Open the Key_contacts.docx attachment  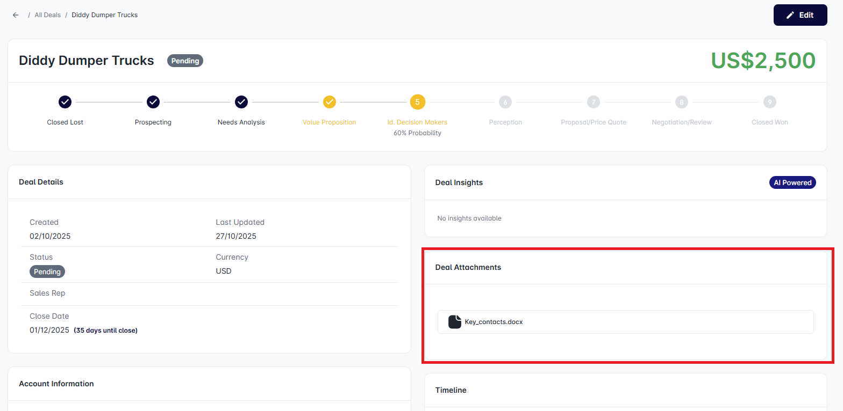(494, 322)
